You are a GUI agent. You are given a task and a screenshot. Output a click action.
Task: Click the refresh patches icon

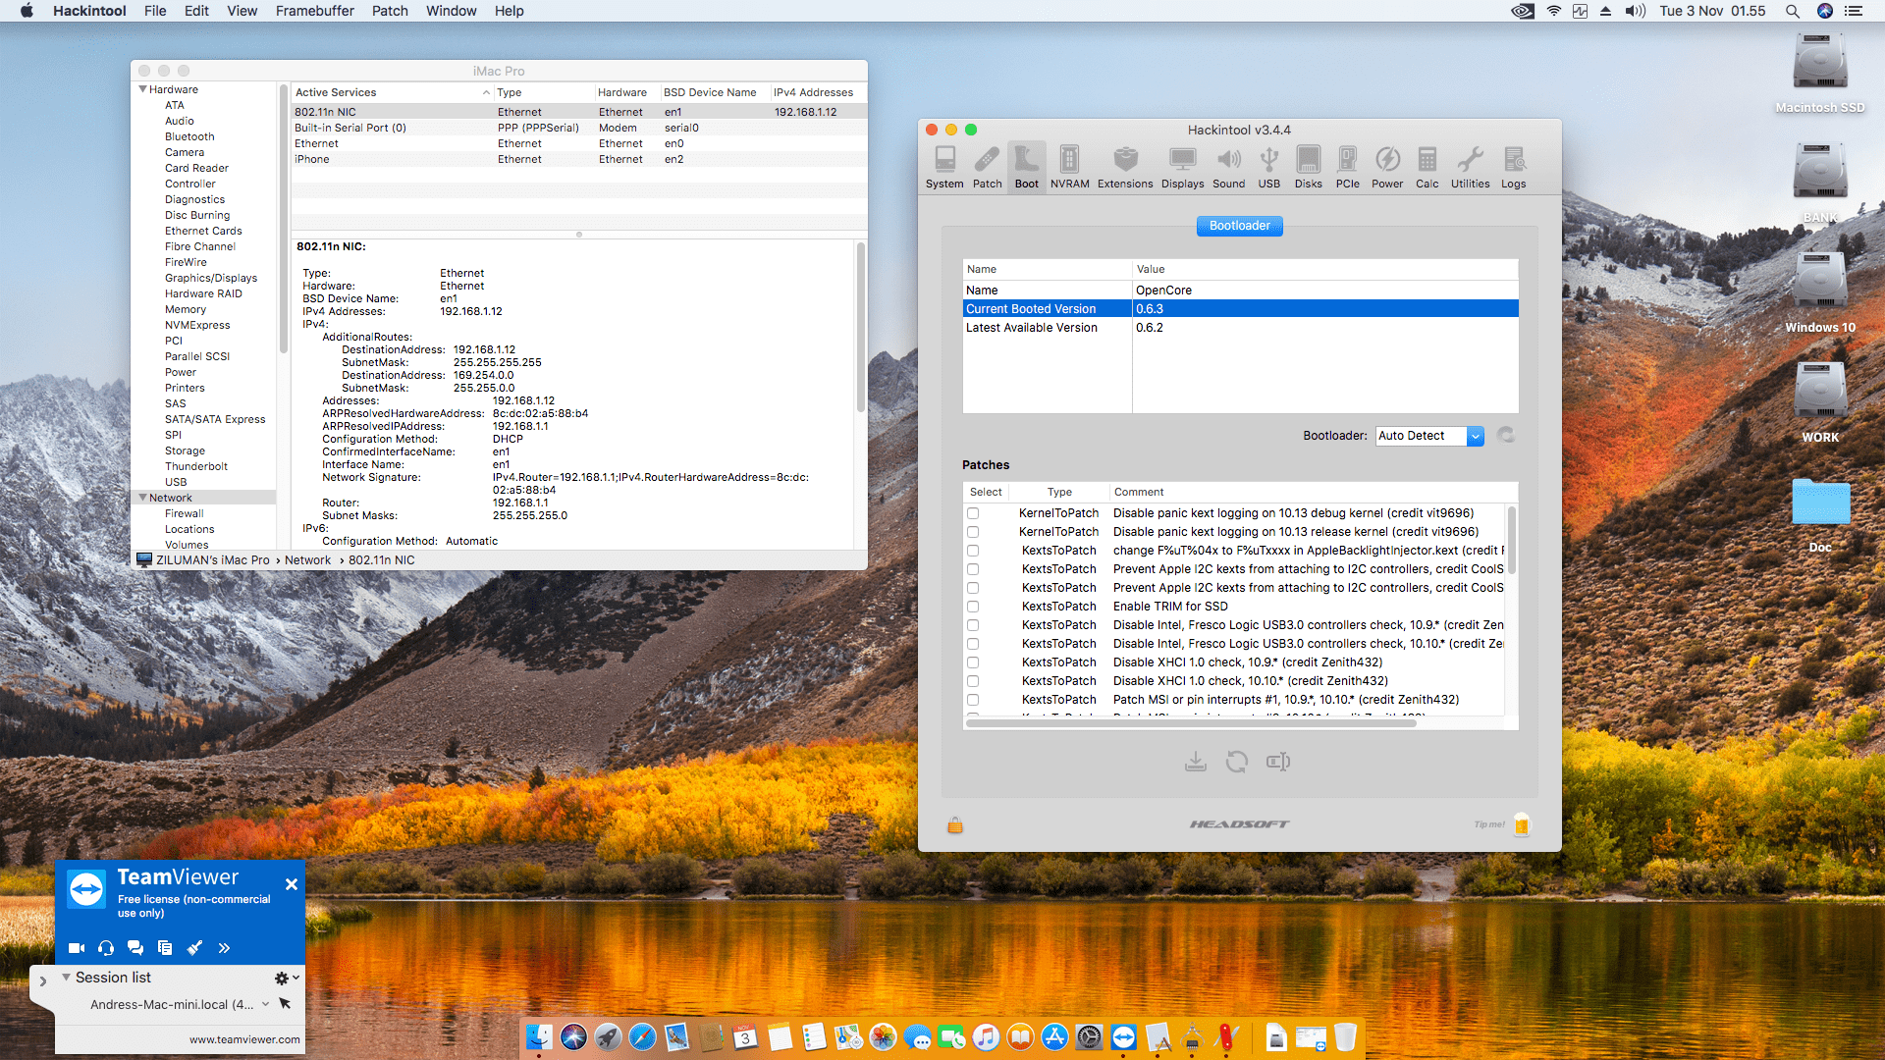click(x=1236, y=762)
